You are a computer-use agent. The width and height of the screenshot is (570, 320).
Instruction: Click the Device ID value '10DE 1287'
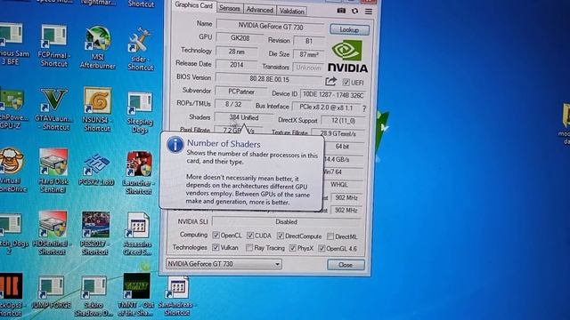(333, 95)
